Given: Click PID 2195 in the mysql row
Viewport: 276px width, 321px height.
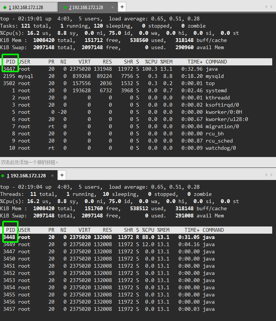Looking at the screenshot, I should coord(9,76).
